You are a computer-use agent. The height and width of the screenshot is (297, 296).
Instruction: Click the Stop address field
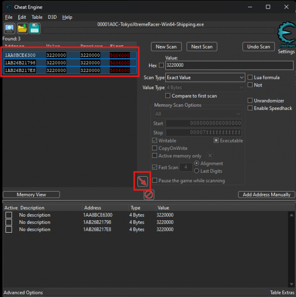(203, 132)
